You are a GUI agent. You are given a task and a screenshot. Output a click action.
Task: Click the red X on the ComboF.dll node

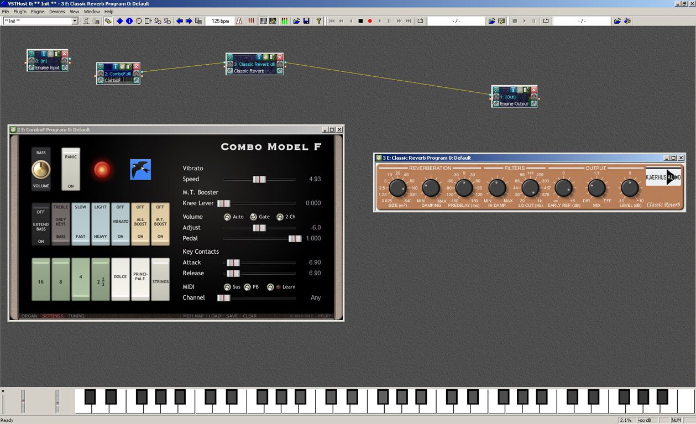coord(136,66)
